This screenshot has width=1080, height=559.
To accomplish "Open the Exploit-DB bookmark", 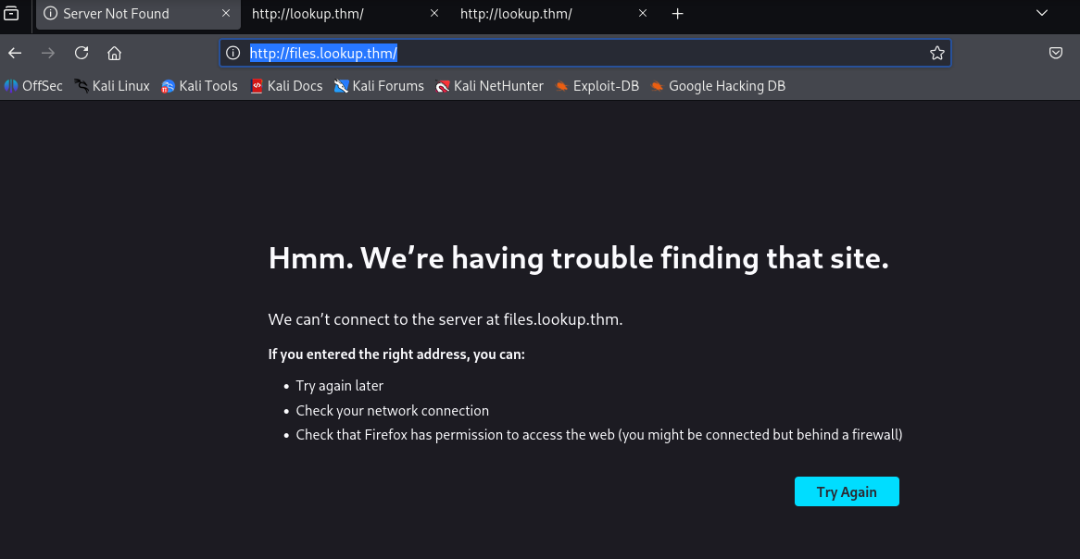I will (x=597, y=86).
